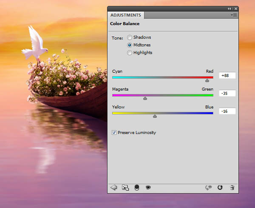Image resolution: width=255 pixels, height=208 pixels.
Task: Toggle layer visibility eye icon
Action: click(x=148, y=188)
